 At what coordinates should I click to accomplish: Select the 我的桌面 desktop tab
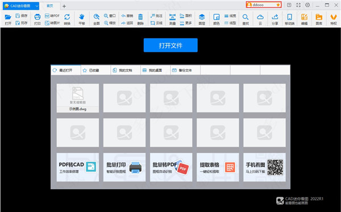(x=156, y=70)
